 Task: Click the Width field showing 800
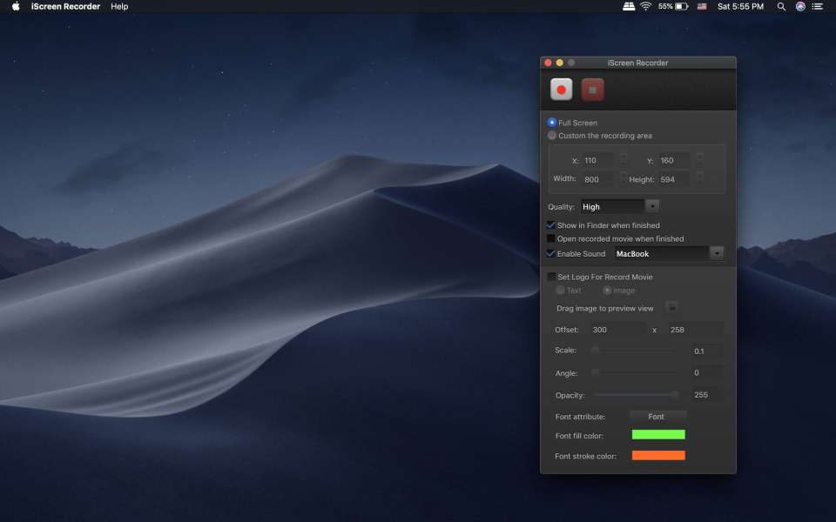597,179
